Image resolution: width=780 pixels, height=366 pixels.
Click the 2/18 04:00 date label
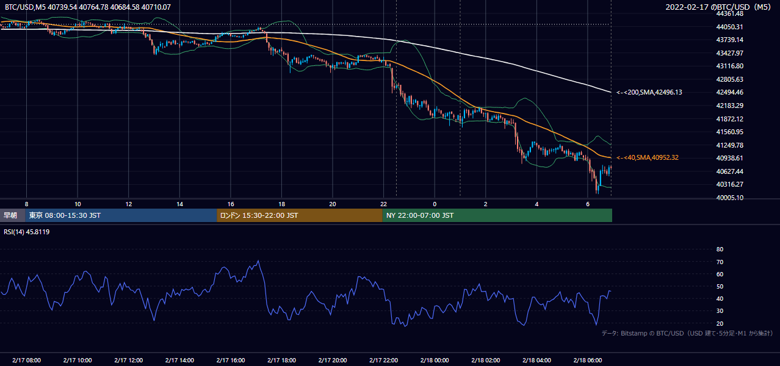pos(536,360)
